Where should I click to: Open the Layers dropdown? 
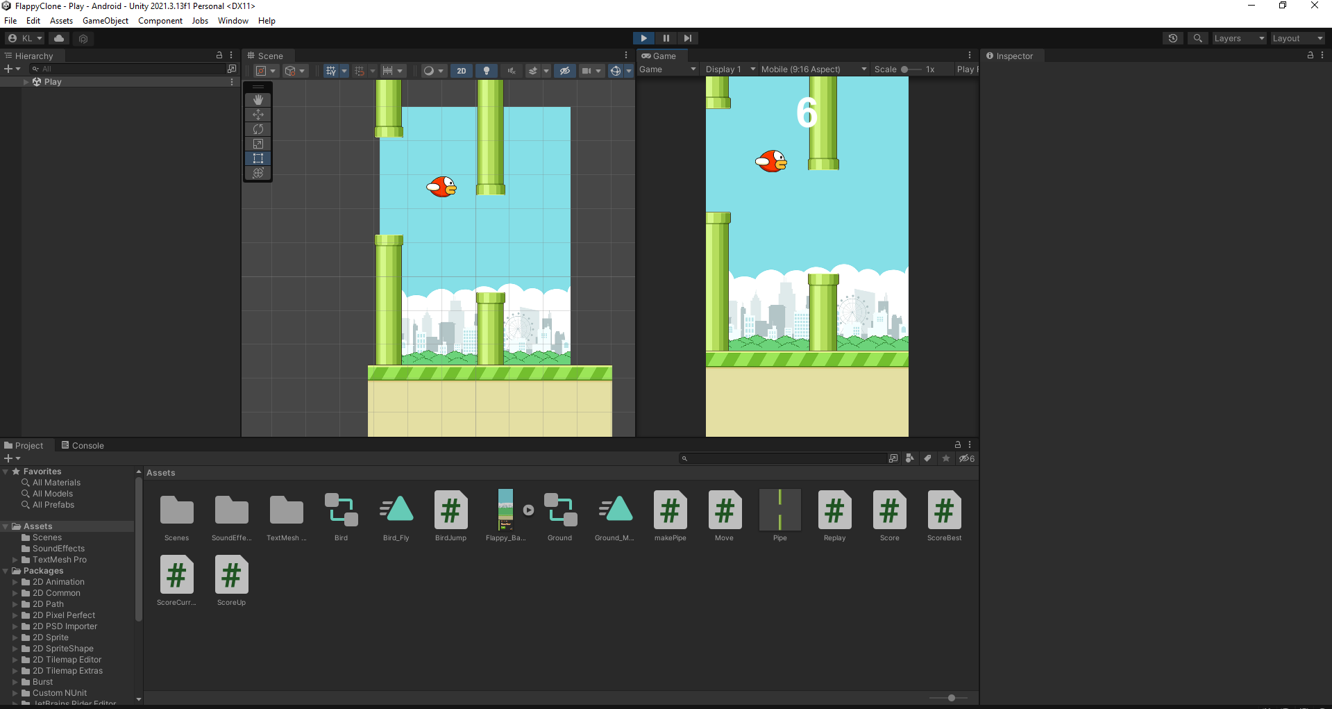click(x=1239, y=38)
